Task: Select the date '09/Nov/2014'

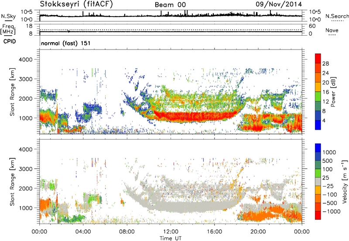Action: click(x=279, y=4)
